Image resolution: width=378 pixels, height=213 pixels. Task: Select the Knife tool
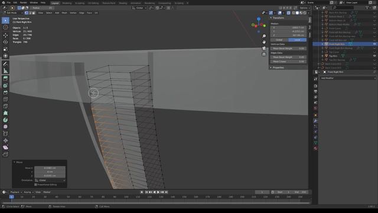[x=5, y=106]
